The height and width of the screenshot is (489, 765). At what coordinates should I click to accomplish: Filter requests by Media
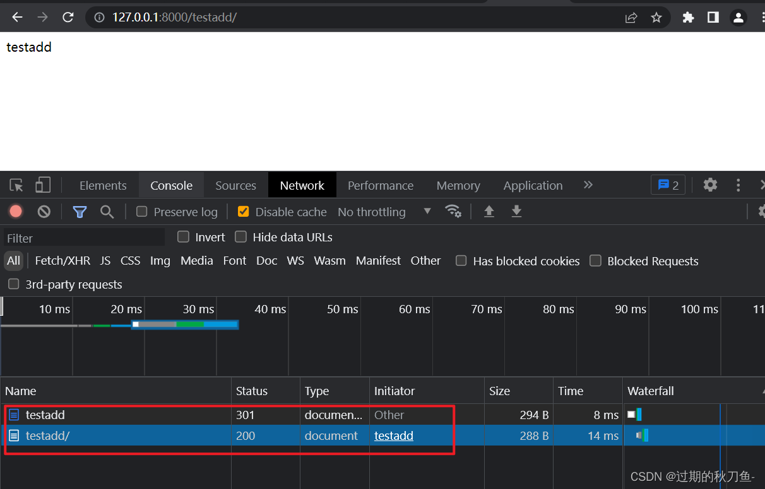[x=197, y=261]
